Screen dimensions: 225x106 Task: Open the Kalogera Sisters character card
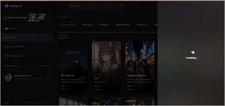click(x=140, y=67)
